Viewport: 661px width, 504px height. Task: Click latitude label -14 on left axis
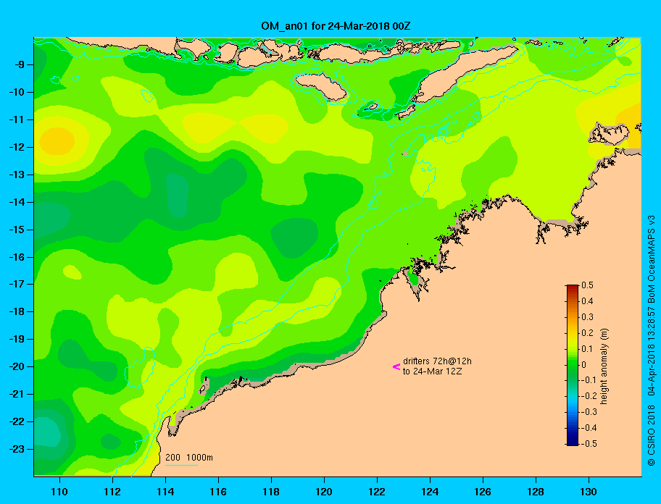point(16,202)
